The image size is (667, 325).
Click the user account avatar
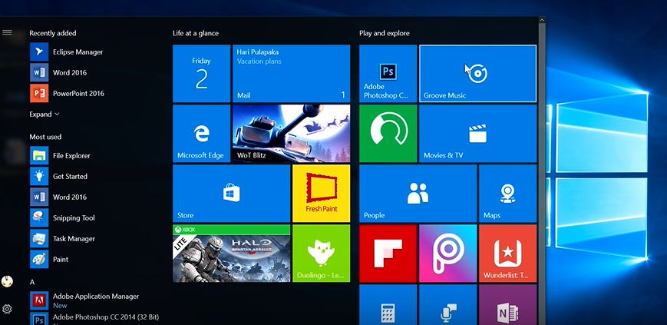click(7, 281)
